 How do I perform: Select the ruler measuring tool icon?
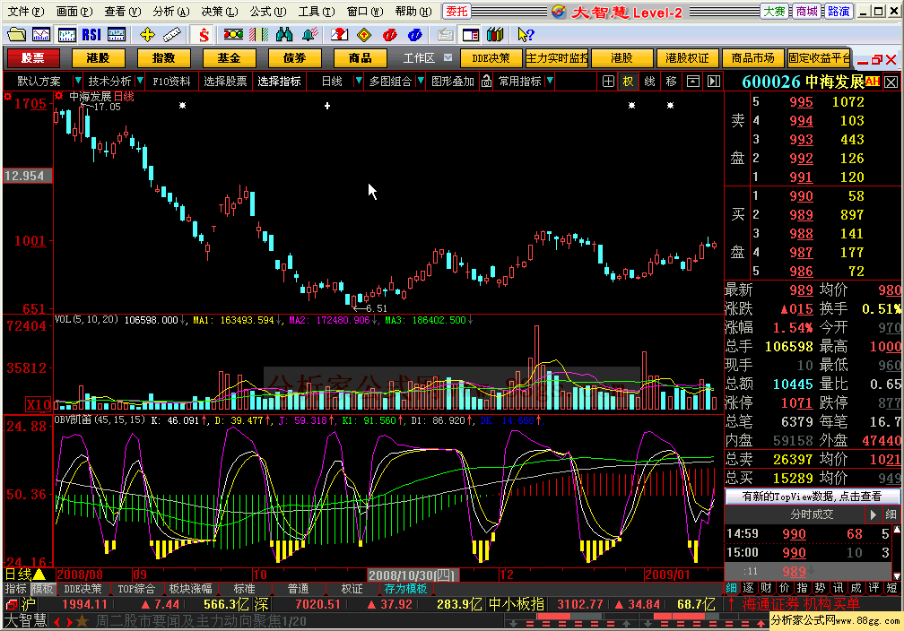click(172, 35)
